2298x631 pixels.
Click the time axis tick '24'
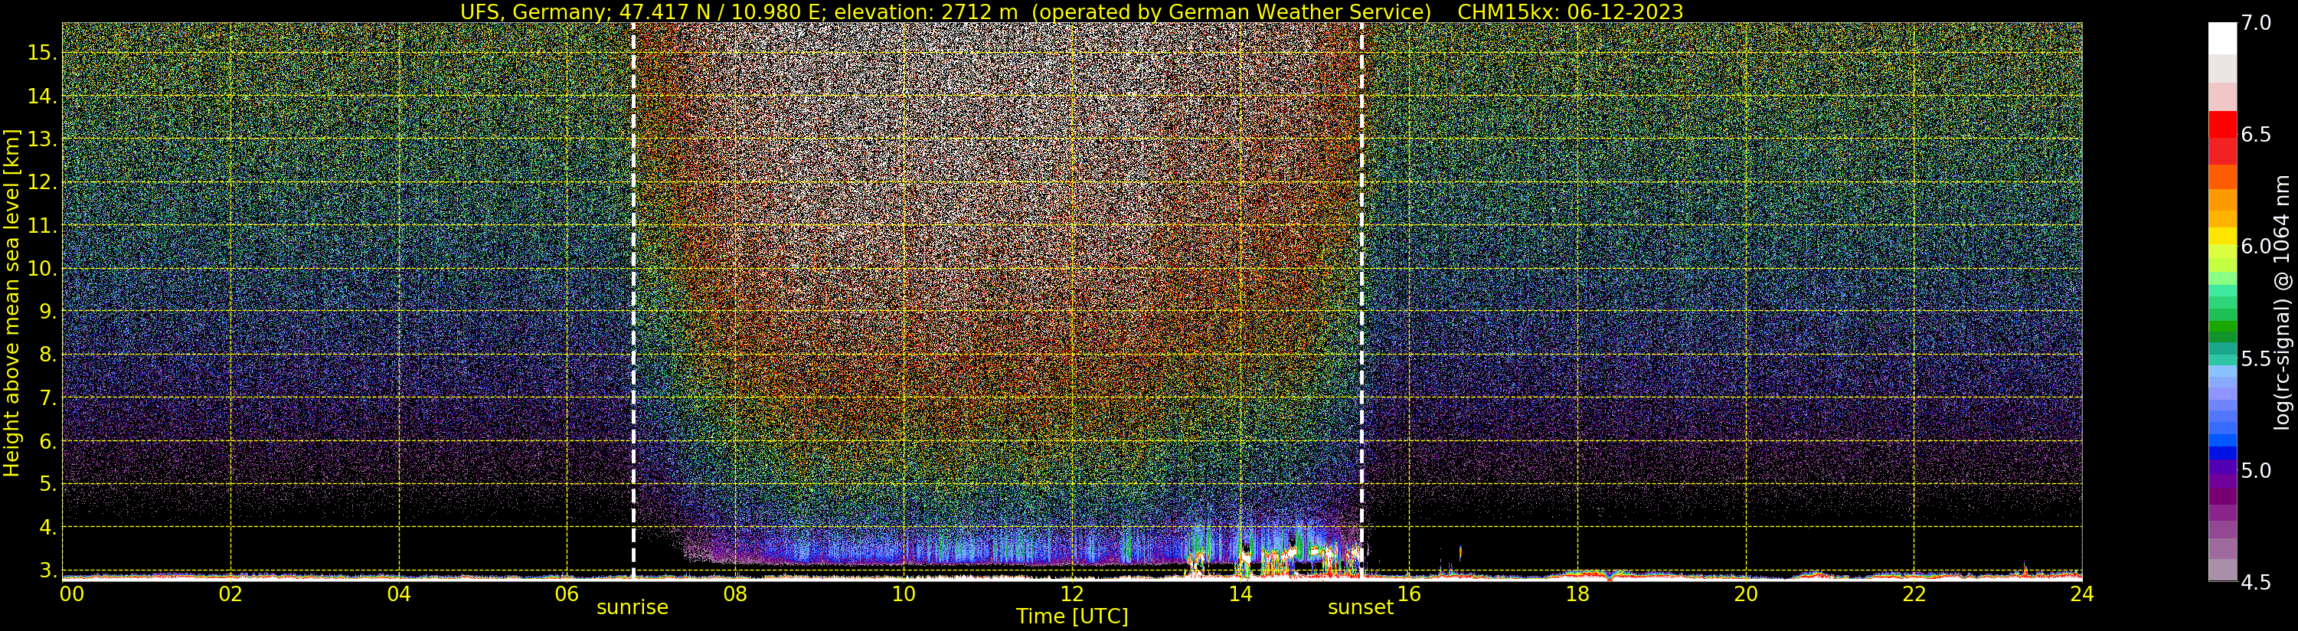tap(2082, 593)
